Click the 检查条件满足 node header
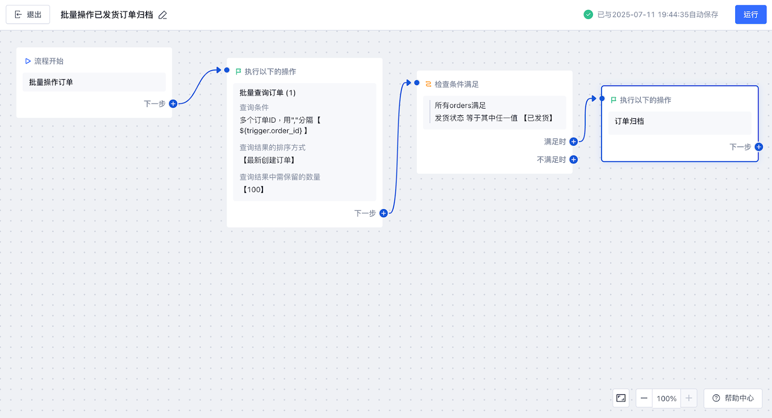772x418 pixels. (x=456, y=84)
